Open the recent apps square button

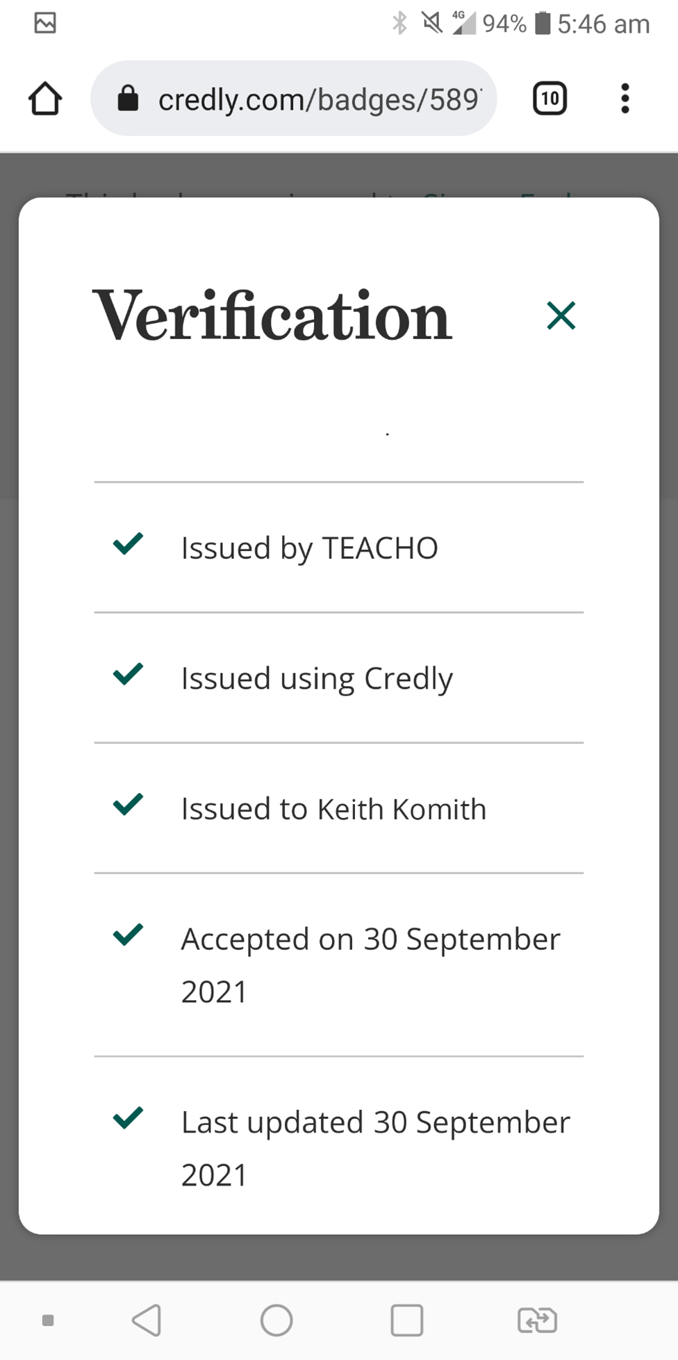406,1320
